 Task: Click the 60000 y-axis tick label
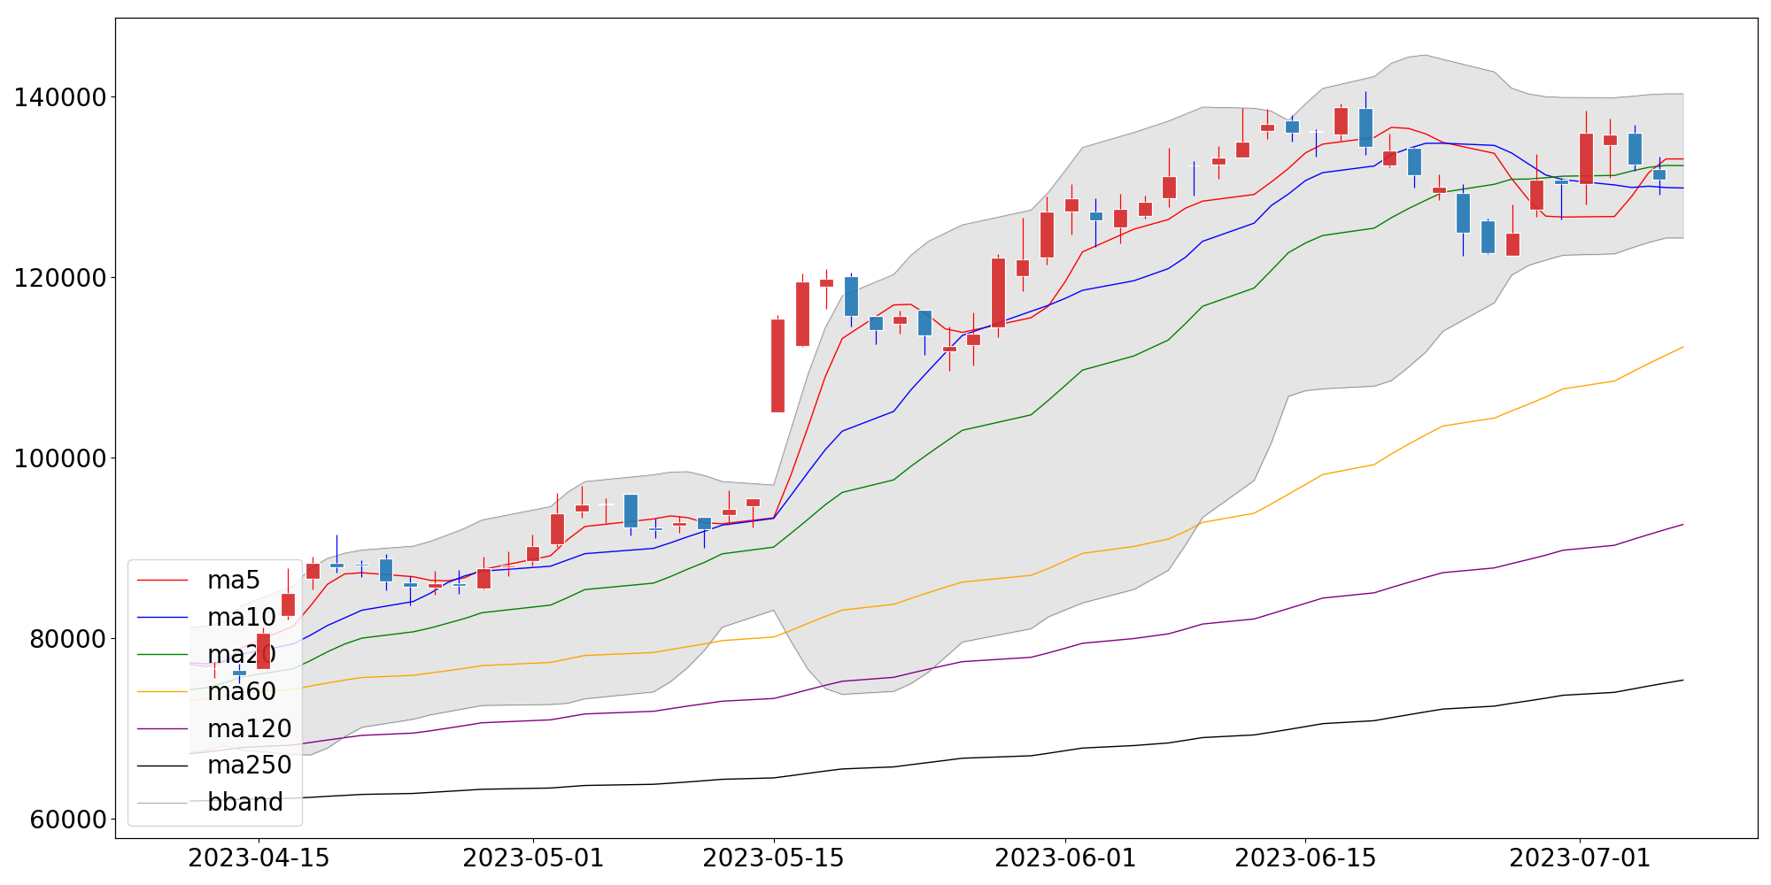click(68, 820)
